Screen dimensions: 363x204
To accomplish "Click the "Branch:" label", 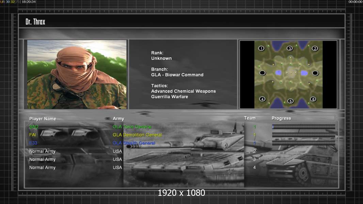I will coord(159,69).
